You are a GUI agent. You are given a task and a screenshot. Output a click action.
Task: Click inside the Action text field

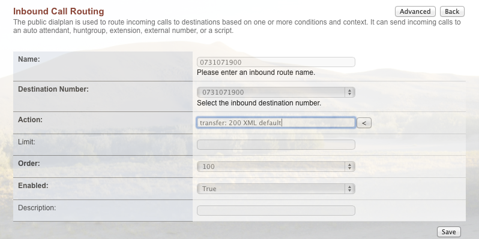[276, 123]
